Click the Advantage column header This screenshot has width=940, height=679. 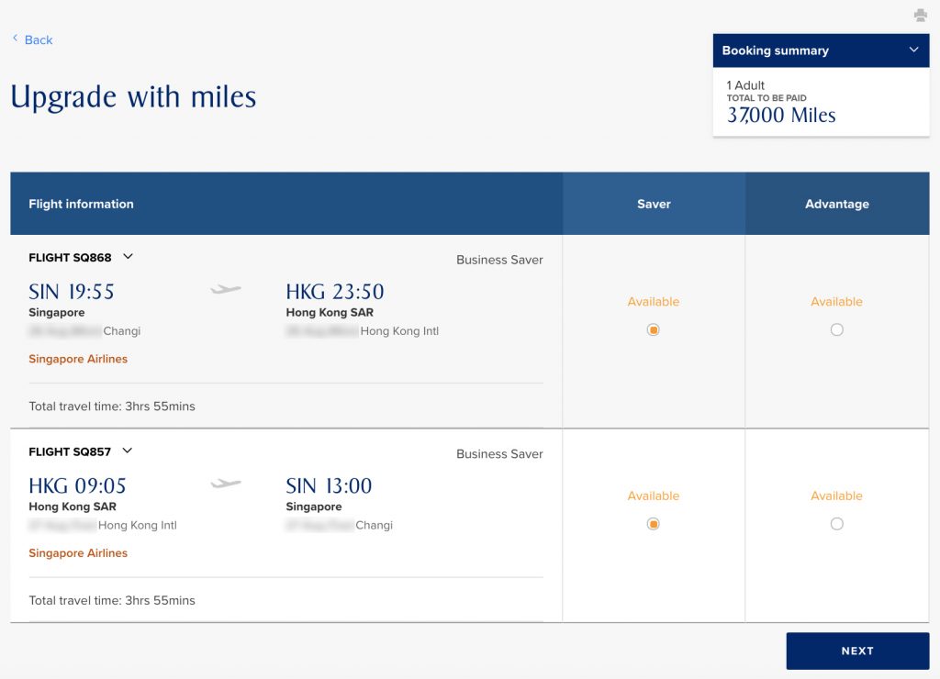point(836,204)
